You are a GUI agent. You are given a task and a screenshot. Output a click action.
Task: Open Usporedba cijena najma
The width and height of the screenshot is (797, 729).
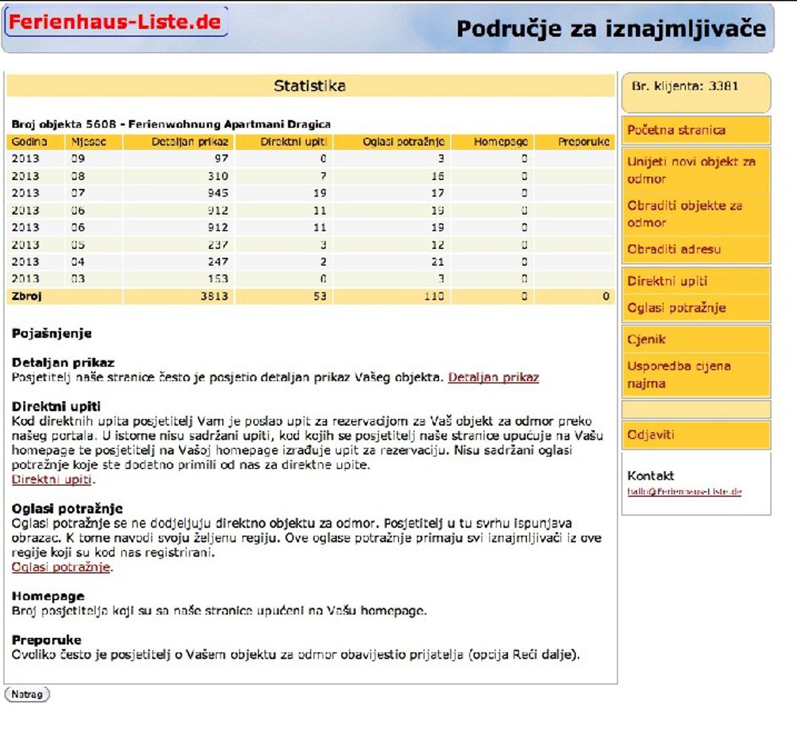(679, 375)
